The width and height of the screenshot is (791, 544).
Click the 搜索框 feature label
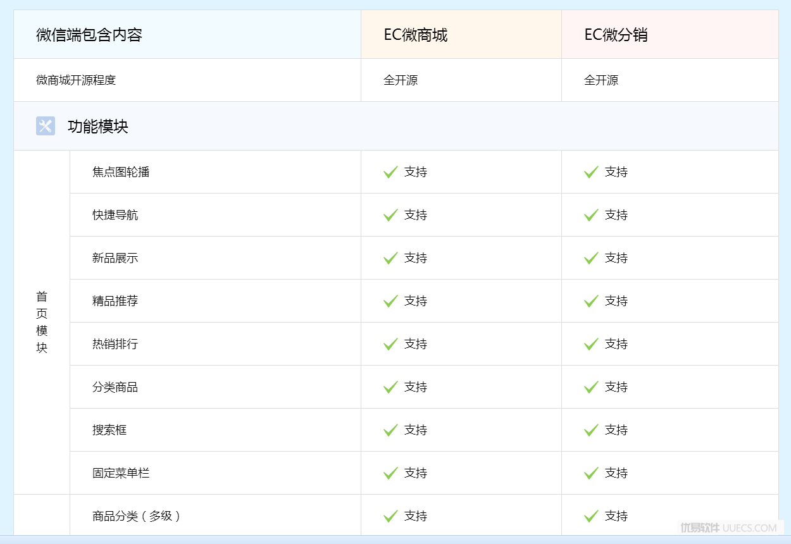point(109,430)
